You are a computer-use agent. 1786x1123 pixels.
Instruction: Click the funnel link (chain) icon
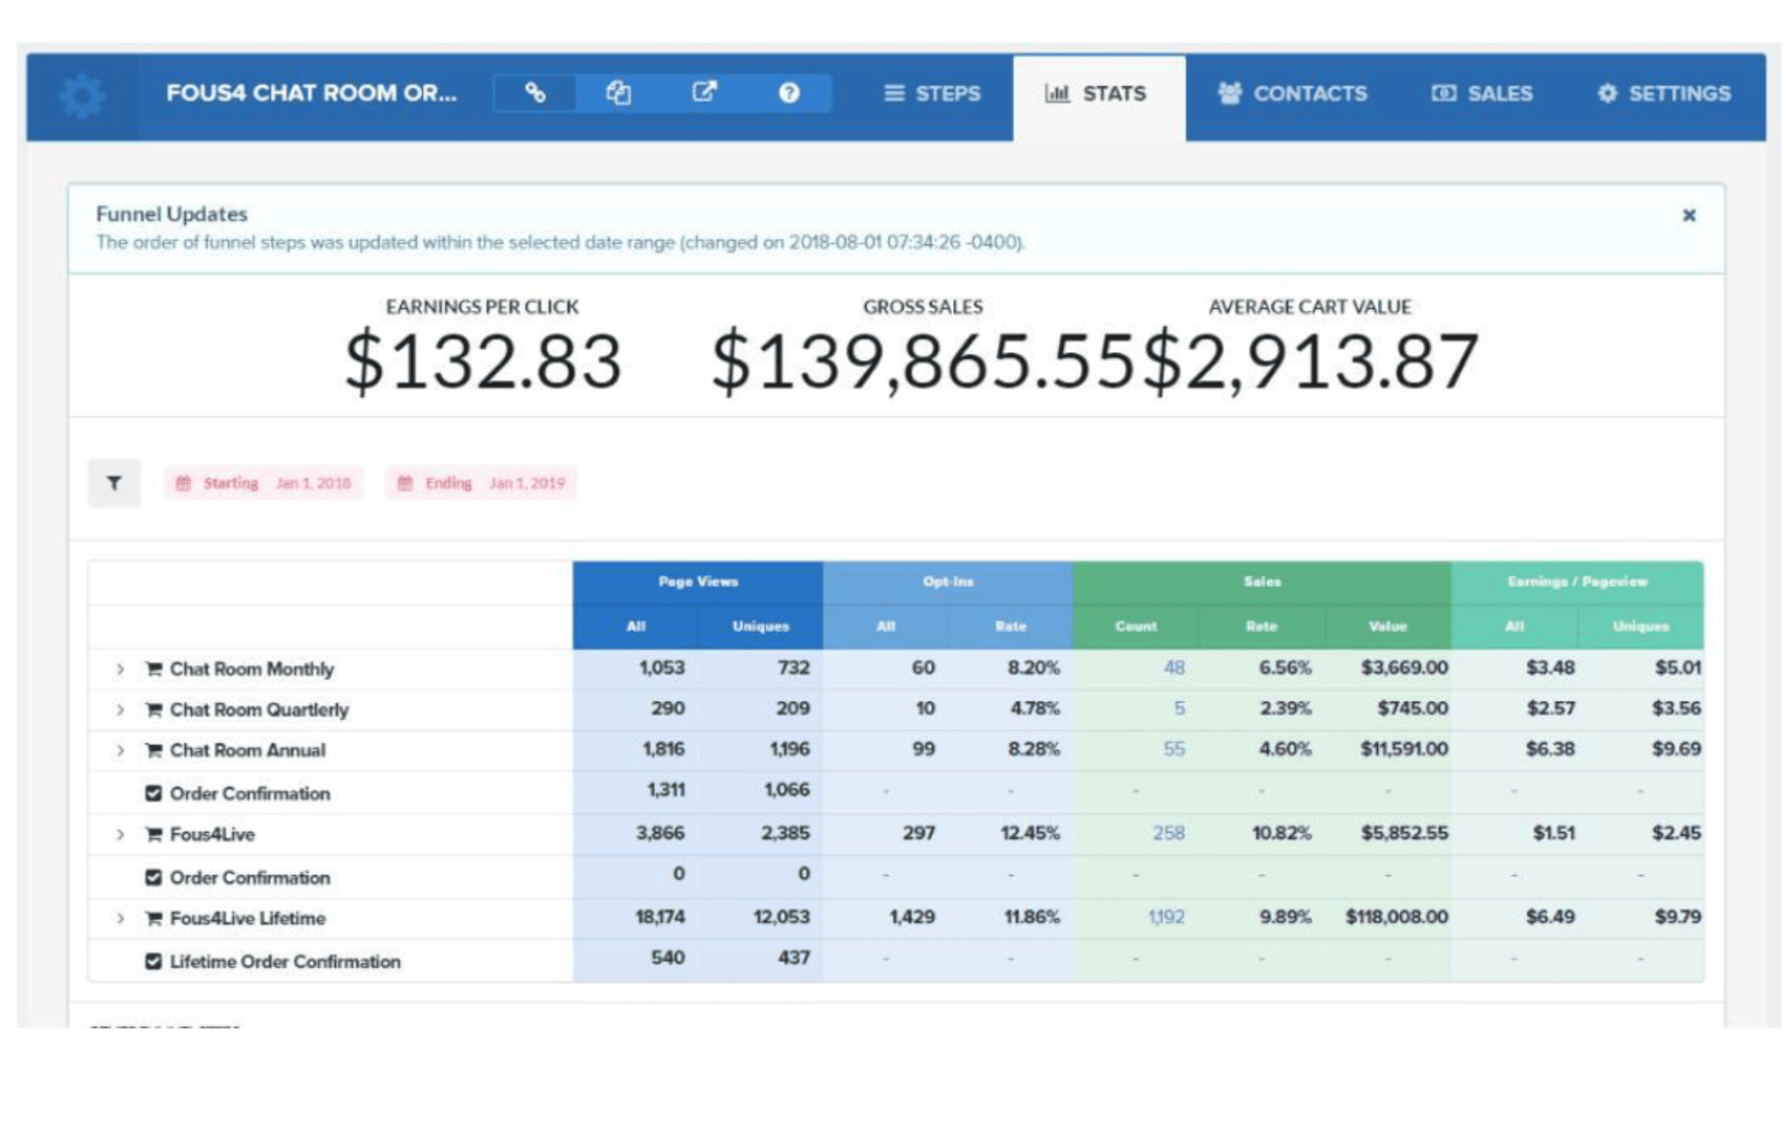[x=535, y=93]
